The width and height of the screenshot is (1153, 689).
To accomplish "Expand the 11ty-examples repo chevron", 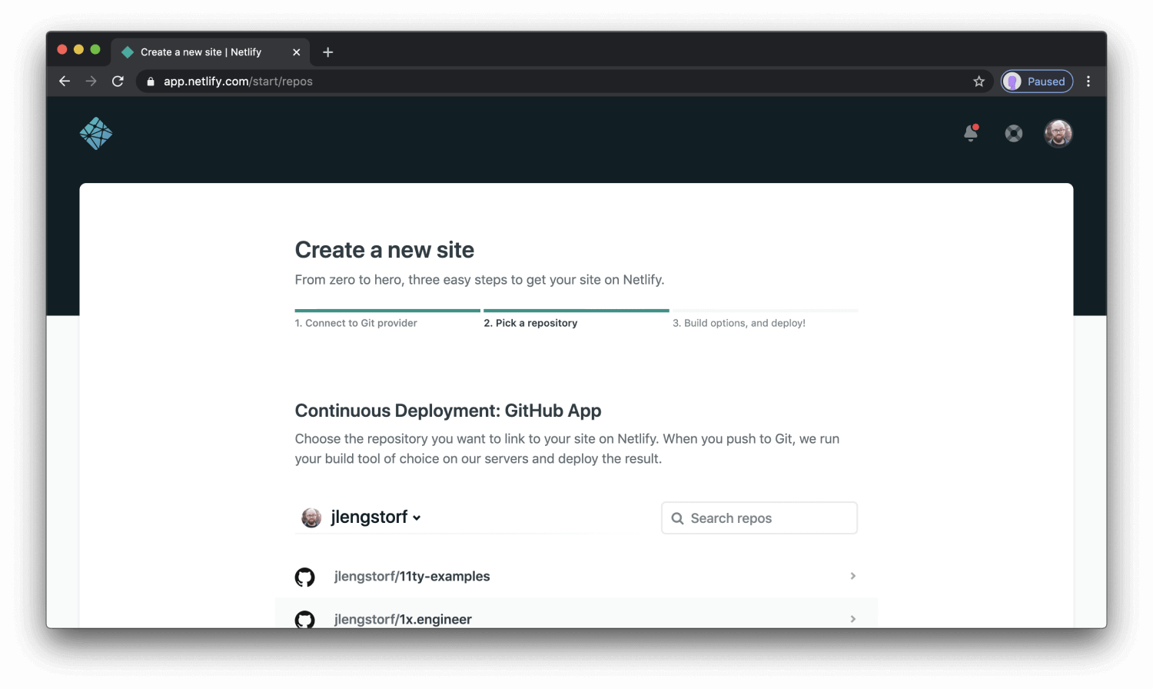I will coord(852,576).
